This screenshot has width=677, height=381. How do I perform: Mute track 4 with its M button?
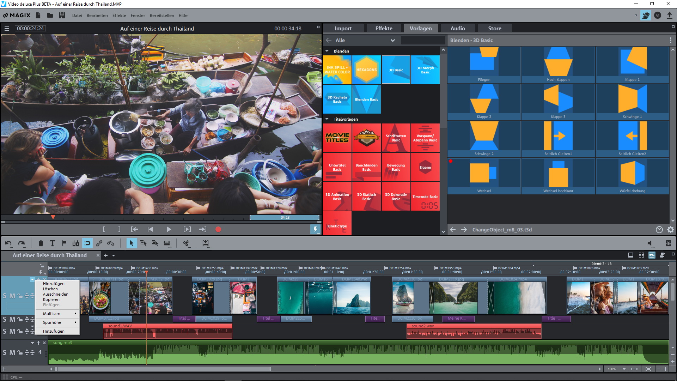point(12,352)
